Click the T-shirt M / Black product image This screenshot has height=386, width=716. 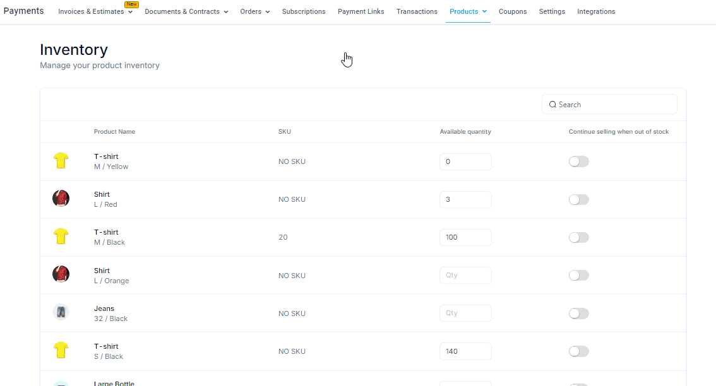click(x=61, y=237)
